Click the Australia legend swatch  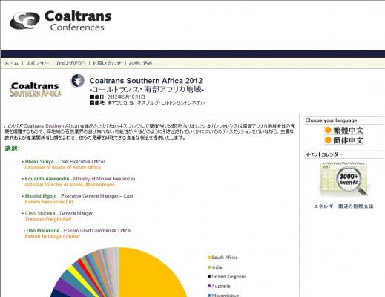[209, 287]
